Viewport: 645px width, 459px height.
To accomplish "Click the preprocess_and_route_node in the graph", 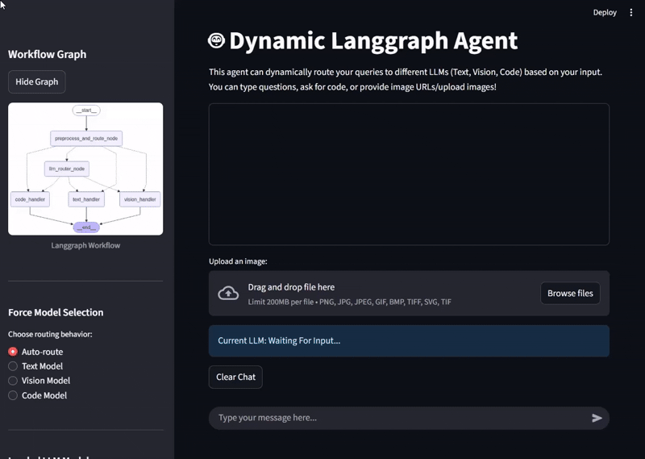I will (x=86, y=138).
